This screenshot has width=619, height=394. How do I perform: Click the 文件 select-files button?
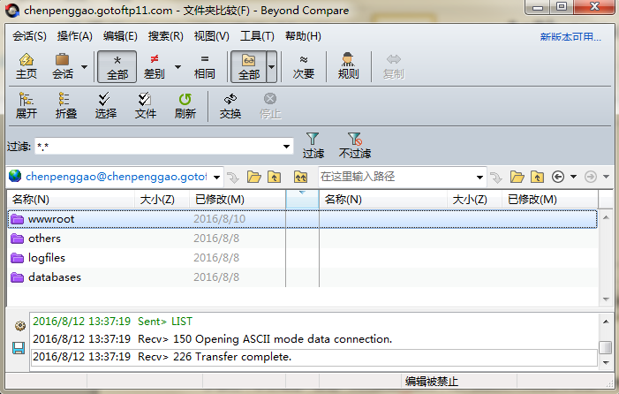click(146, 106)
